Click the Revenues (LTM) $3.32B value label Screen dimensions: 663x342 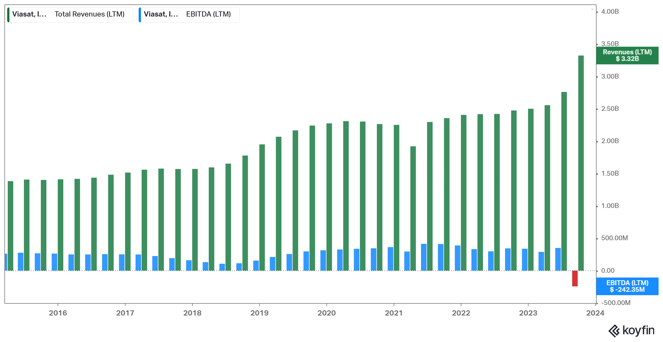point(627,55)
